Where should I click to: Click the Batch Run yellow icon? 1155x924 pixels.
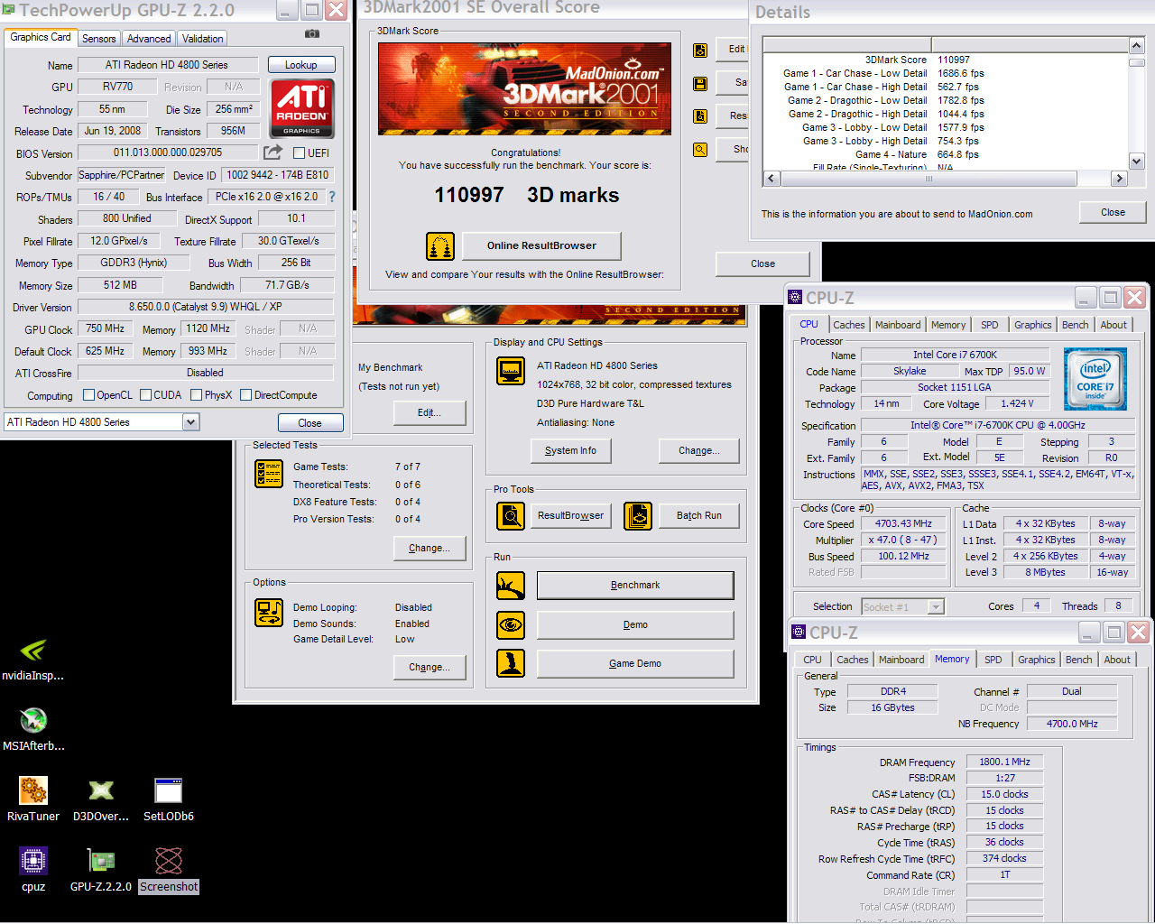[x=638, y=515]
